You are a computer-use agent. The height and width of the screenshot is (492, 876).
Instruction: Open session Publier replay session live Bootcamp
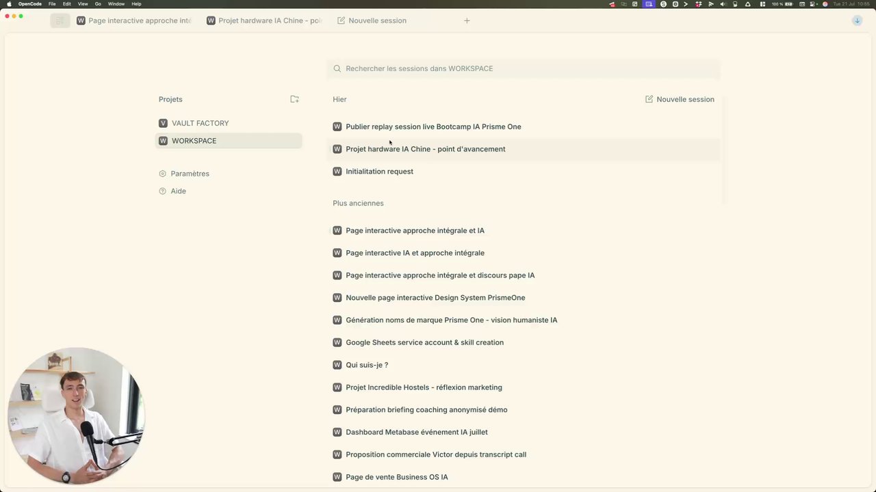[x=524, y=126]
